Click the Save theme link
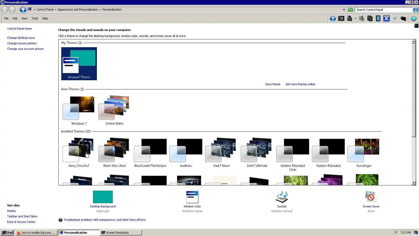 point(273,84)
